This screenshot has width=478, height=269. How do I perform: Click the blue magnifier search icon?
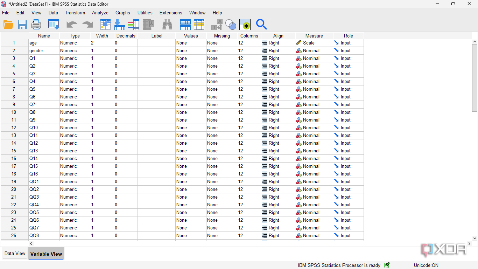coord(261,25)
